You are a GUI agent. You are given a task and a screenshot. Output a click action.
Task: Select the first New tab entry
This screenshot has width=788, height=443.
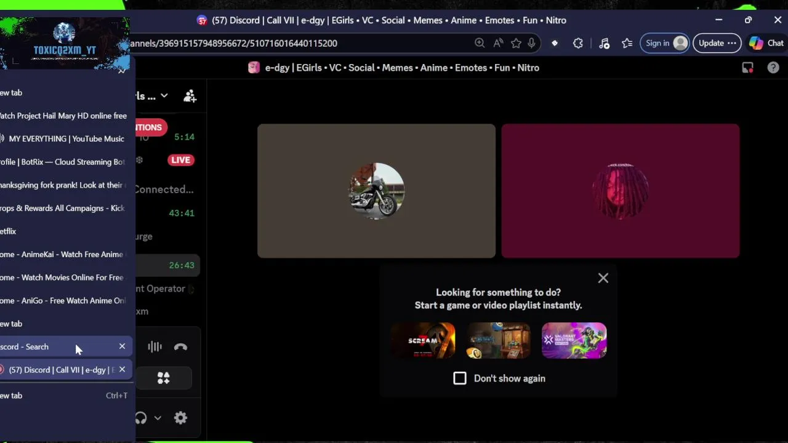[x=65, y=92]
